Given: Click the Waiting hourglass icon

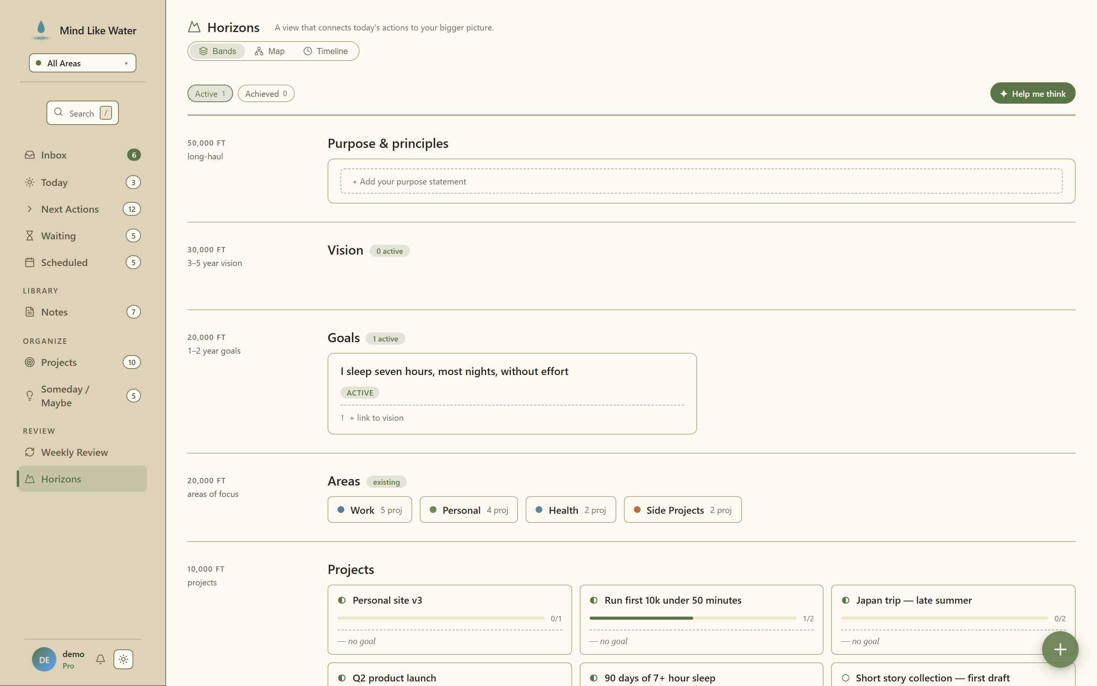Looking at the screenshot, I should (x=29, y=236).
